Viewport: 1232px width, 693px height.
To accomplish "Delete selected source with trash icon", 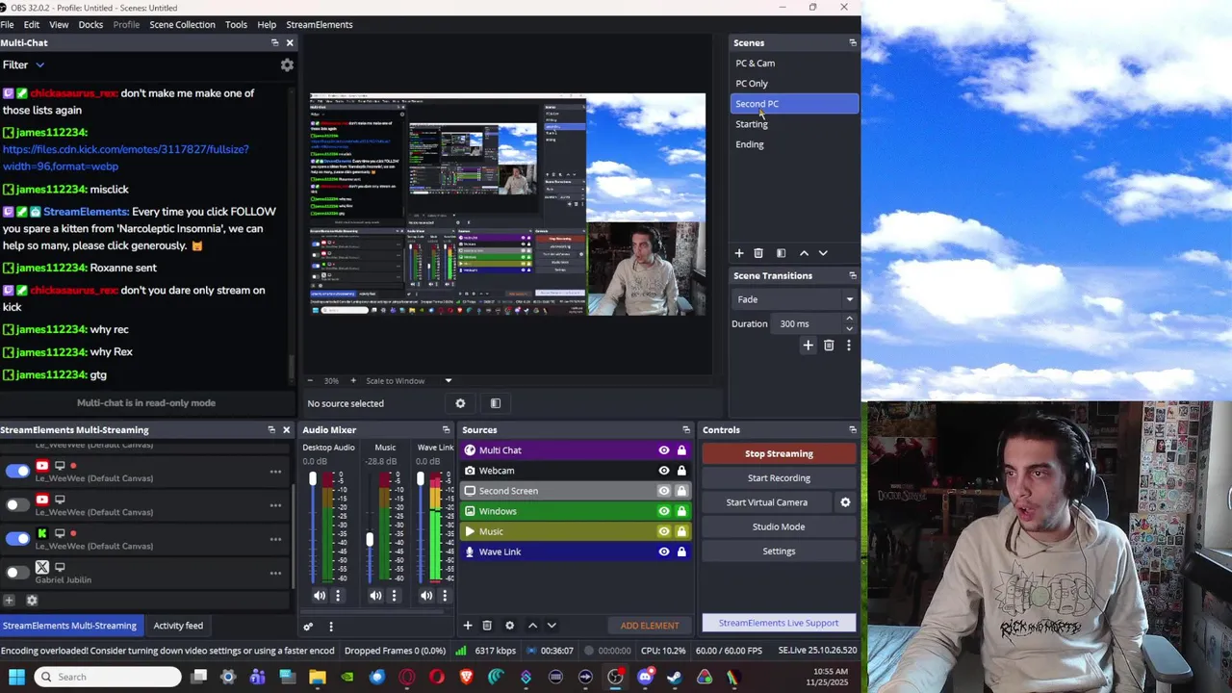I will [487, 626].
